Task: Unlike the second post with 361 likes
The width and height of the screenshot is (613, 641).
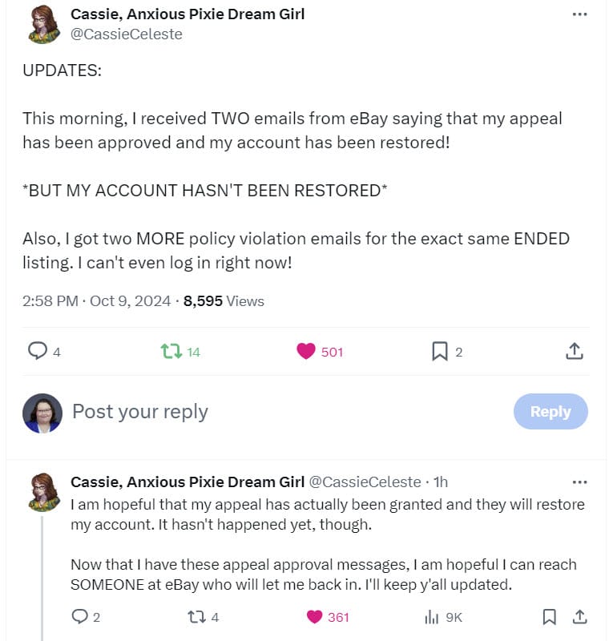Action: tap(314, 617)
